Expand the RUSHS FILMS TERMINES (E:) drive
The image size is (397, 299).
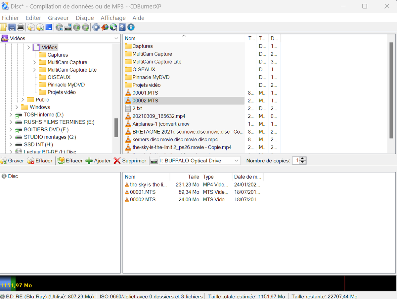[11, 122]
